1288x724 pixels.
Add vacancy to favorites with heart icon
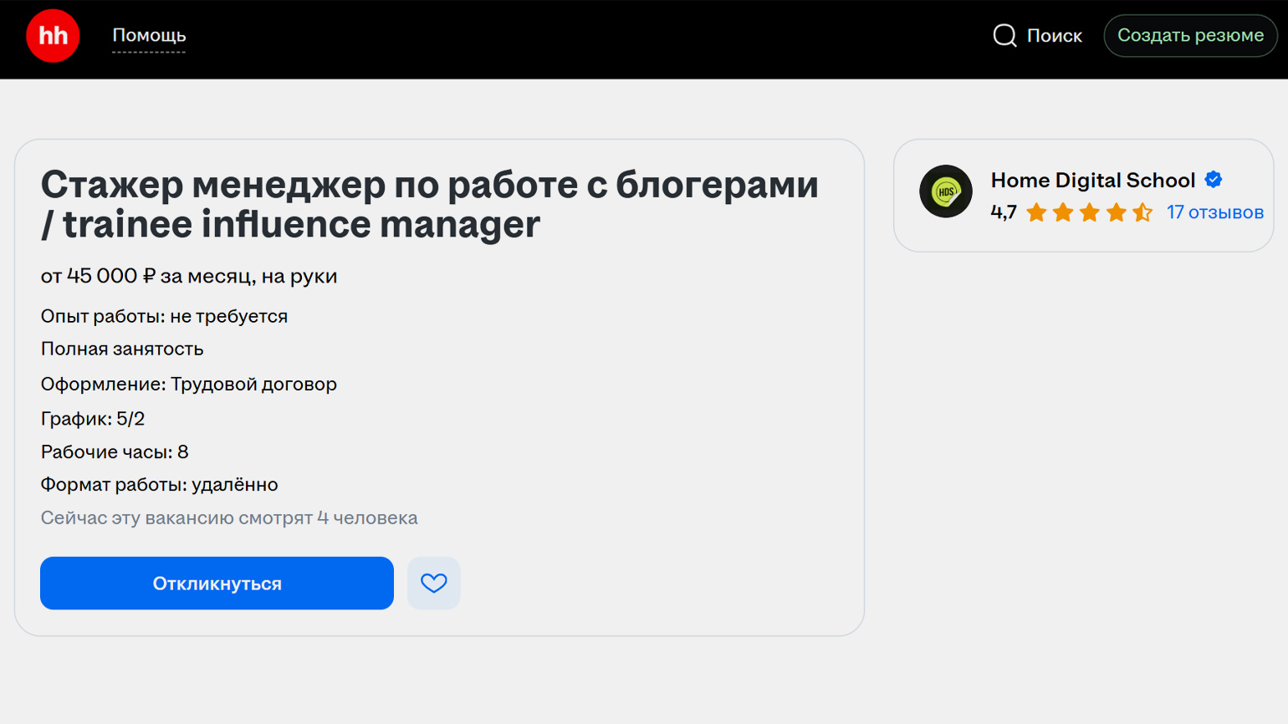tap(433, 583)
